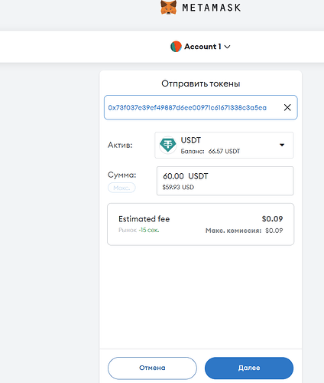Click the Макс. maximum amount button
The image size is (324, 383).
tap(122, 188)
